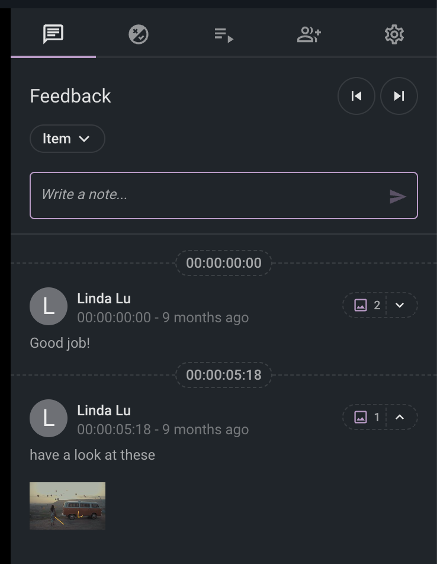The width and height of the screenshot is (437, 564).
Task: Click Linda Lu name on second note
Action: [x=104, y=411]
